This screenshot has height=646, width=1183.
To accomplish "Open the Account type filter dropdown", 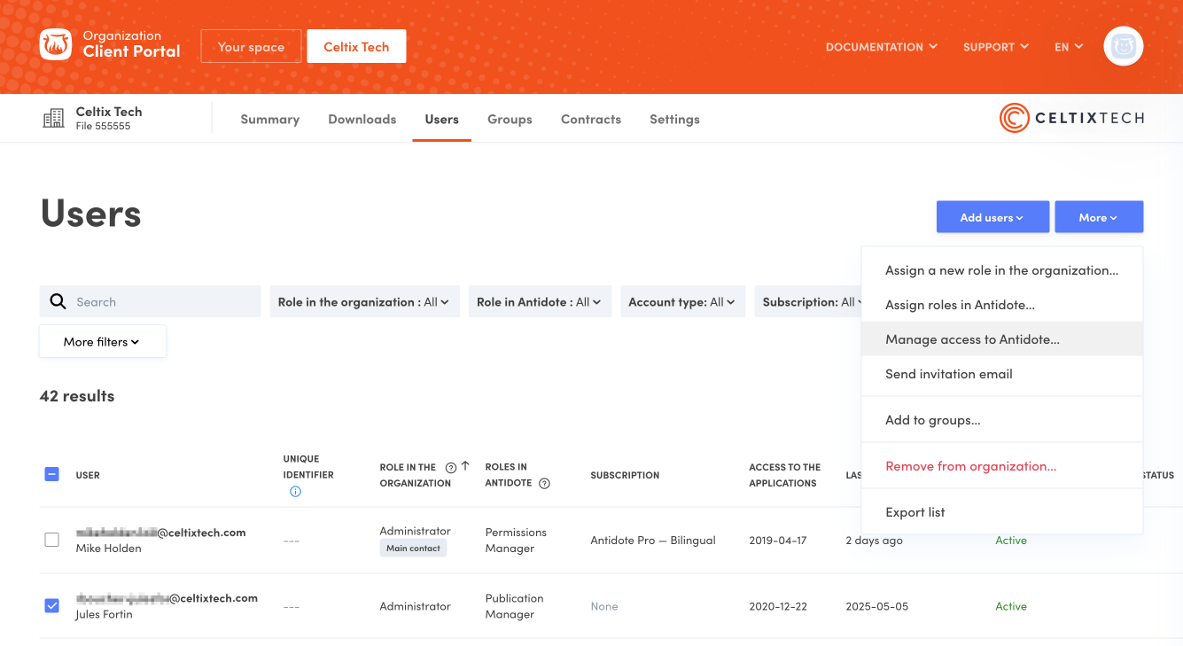I will click(681, 302).
